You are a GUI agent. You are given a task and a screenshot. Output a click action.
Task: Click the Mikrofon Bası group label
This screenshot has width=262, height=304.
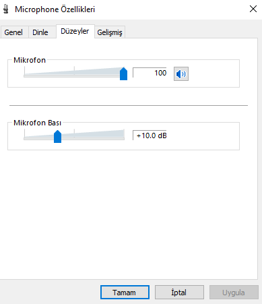coord(37,123)
